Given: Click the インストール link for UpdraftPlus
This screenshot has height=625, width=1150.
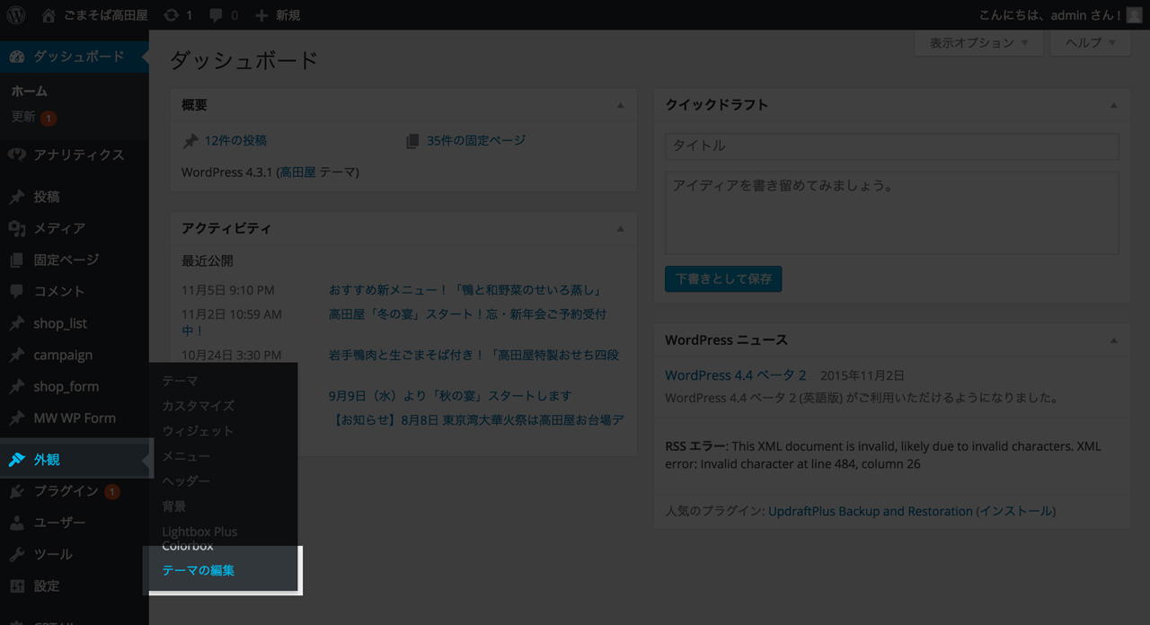Looking at the screenshot, I should [x=1016, y=511].
